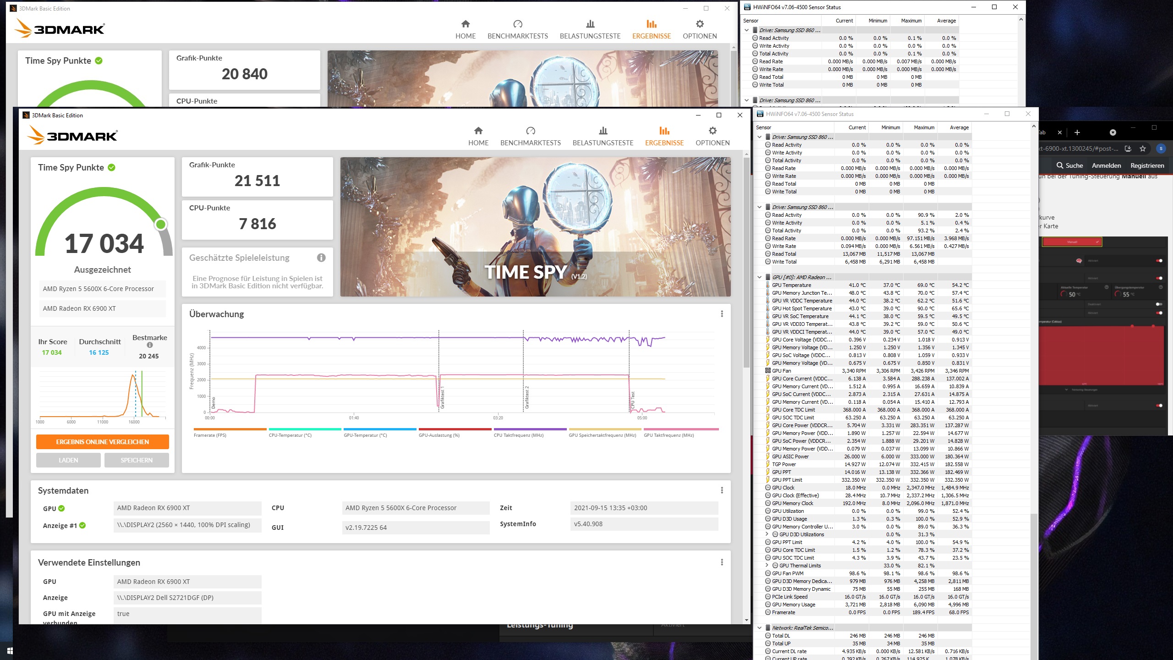The height and width of the screenshot is (660, 1173).
Task: Click the bookmark star in browser address bar
Action: pos(1143,148)
